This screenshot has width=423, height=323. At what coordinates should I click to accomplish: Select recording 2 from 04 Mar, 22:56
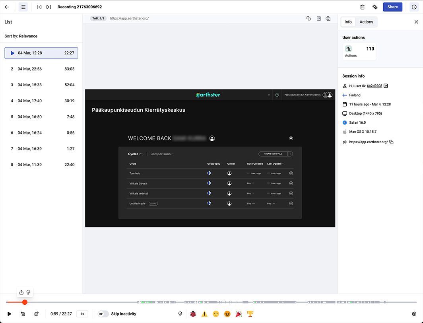click(41, 69)
